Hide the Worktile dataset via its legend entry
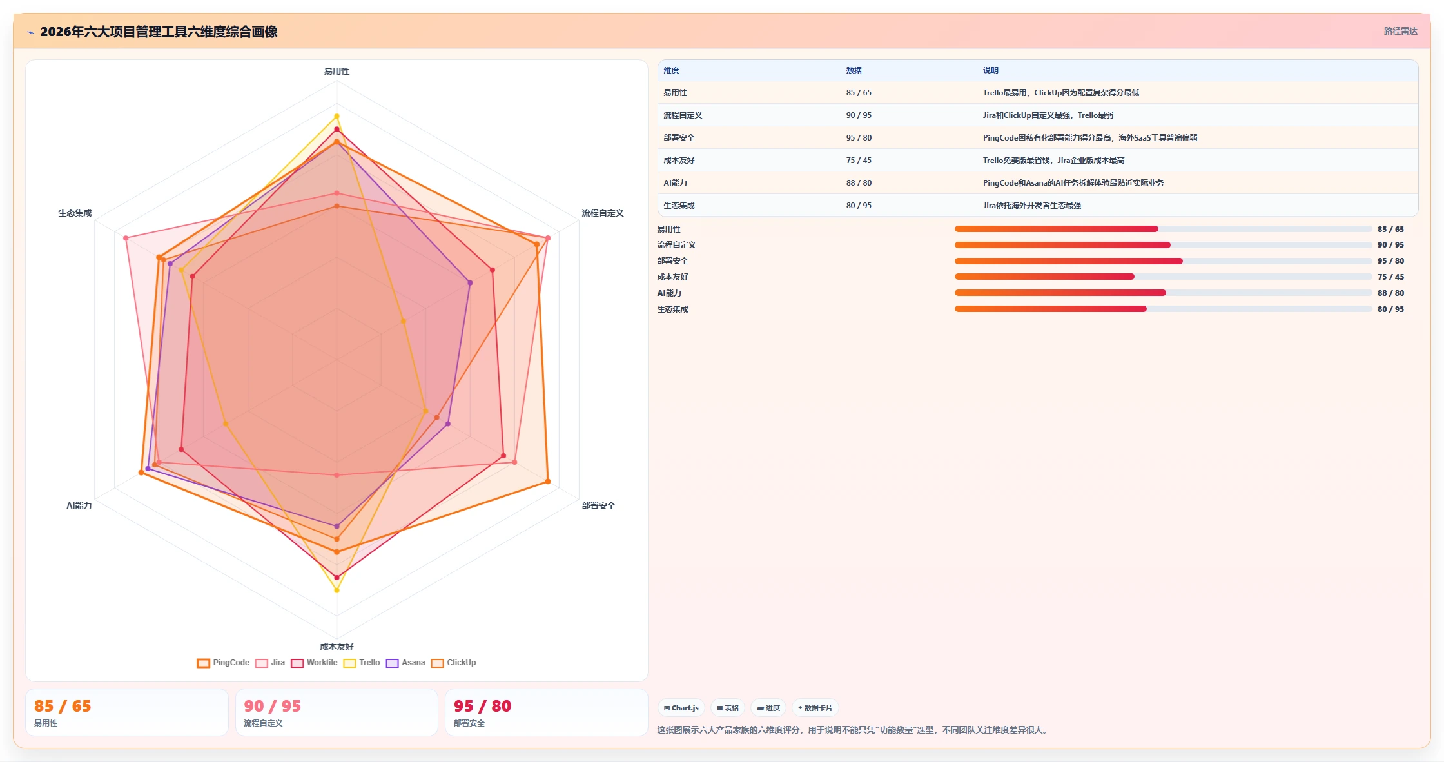Screen dimensions: 1444x762 [x=314, y=663]
